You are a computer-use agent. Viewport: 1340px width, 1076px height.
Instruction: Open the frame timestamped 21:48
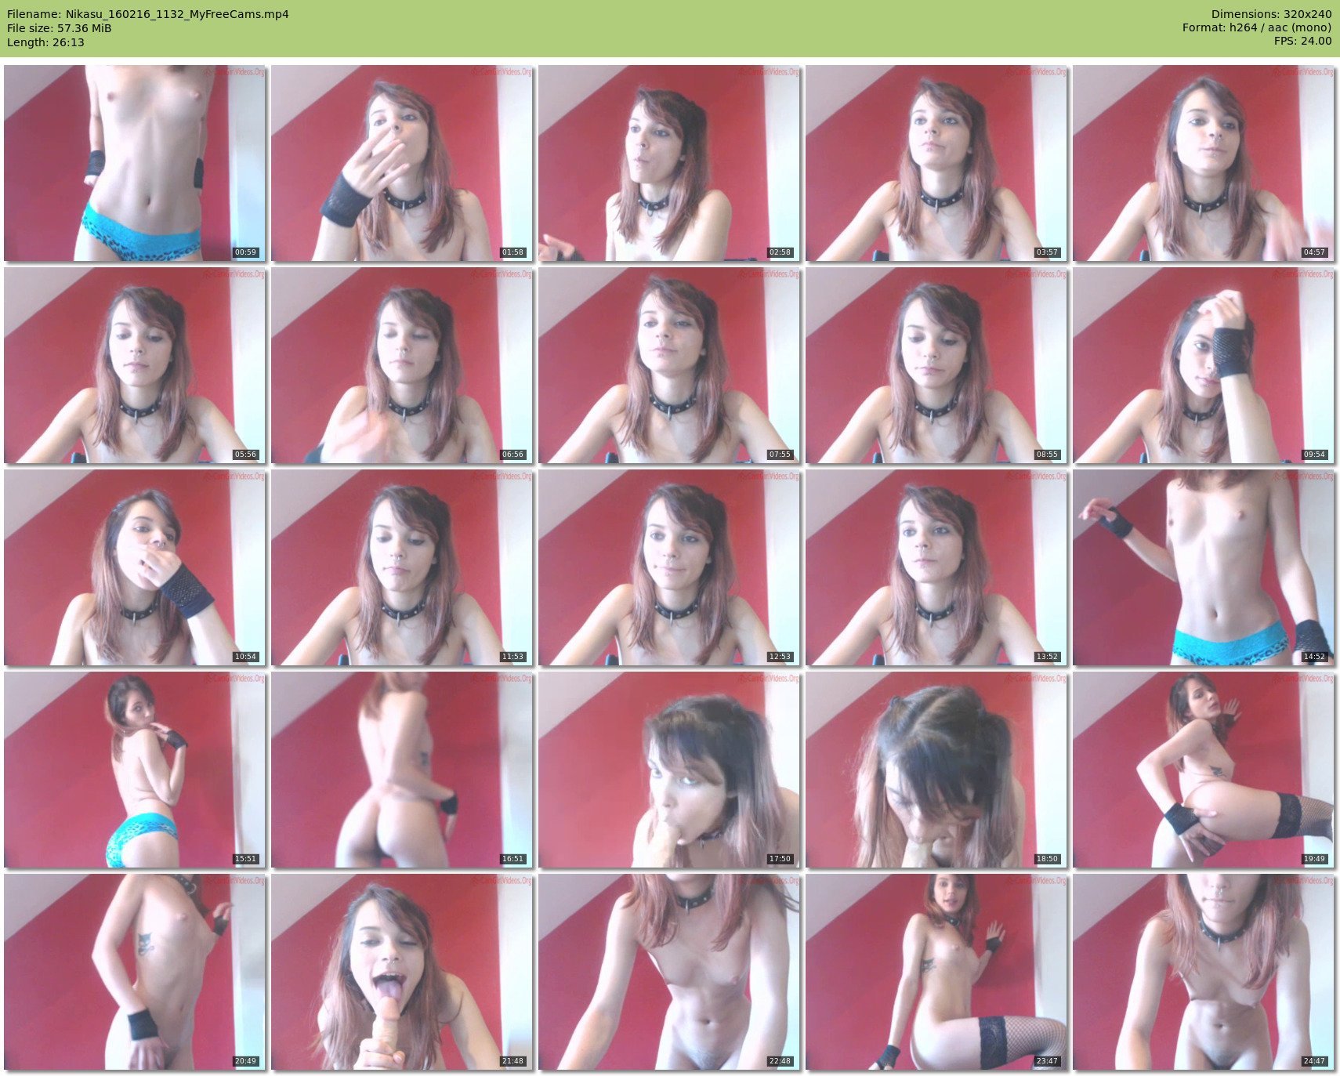pyautogui.click(x=402, y=972)
